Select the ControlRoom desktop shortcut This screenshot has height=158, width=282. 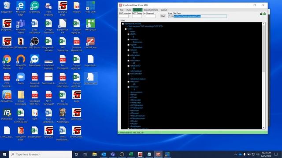(x=7, y=43)
